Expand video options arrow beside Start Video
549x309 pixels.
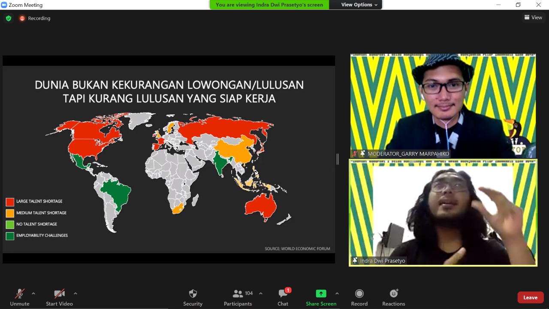75,294
